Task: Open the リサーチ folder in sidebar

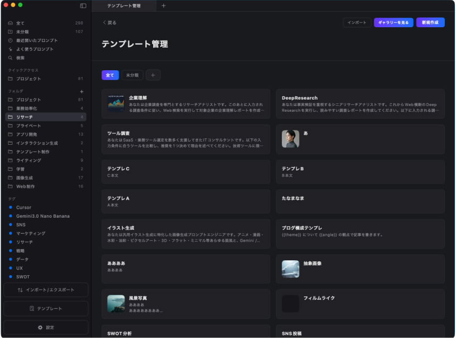Action: (46, 117)
